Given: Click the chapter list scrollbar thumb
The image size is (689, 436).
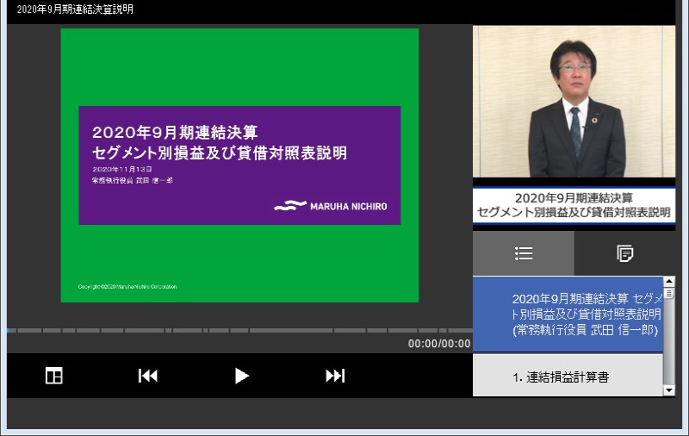Looking at the screenshot, I should pos(669,293).
